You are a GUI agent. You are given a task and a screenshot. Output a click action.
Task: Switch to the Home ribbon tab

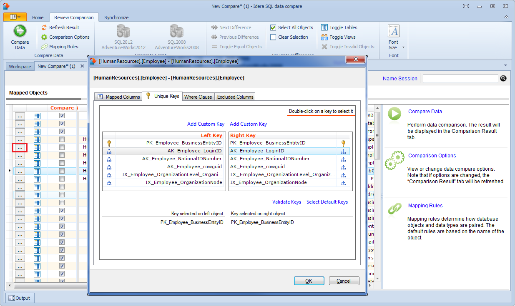click(x=38, y=17)
